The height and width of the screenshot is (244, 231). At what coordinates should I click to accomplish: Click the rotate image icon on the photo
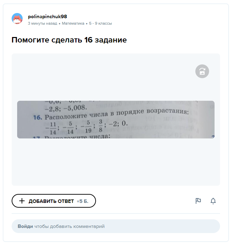point(202,71)
